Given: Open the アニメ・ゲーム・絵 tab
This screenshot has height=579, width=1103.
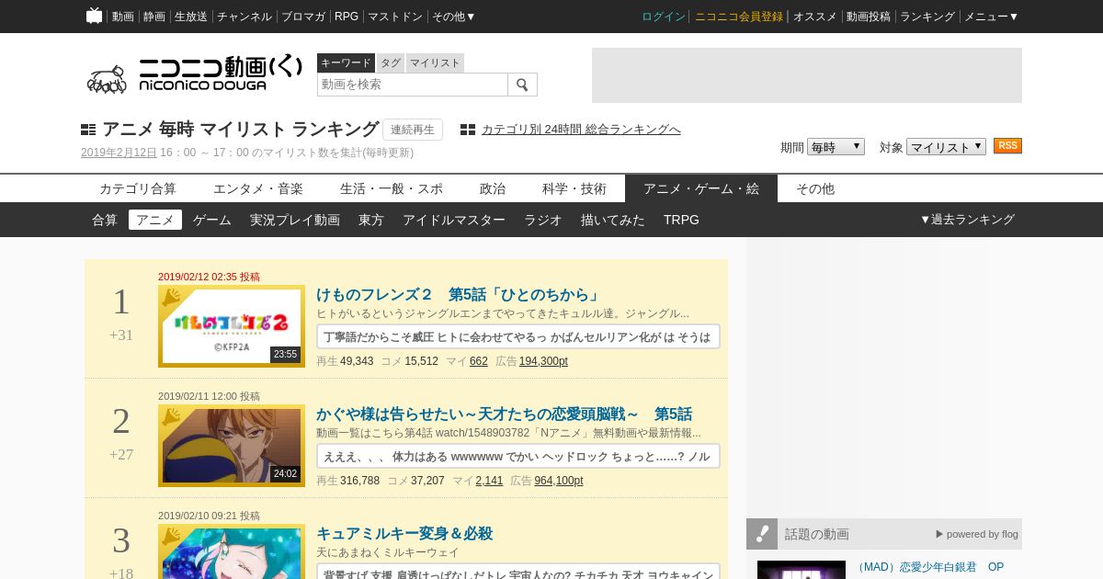Looking at the screenshot, I should 701,188.
